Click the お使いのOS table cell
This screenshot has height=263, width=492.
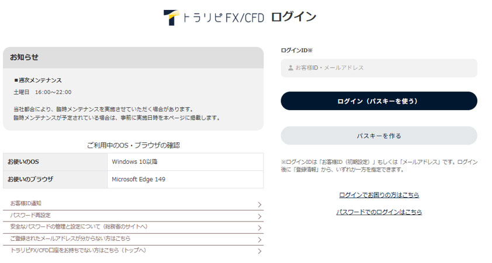point(56,162)
